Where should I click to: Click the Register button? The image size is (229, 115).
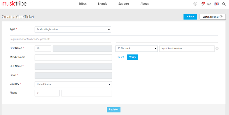[x=114, y=110]
